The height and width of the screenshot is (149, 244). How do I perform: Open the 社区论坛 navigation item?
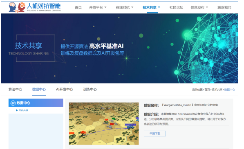[176, 7]
